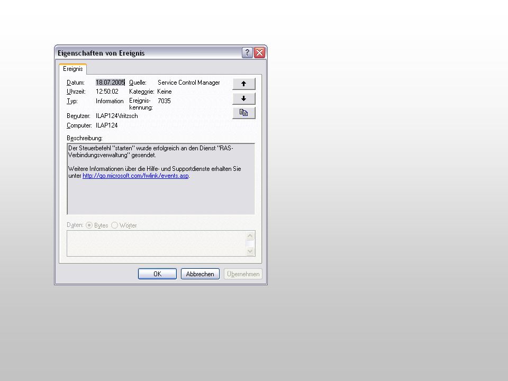Screen dimensions: 508x381
Task: Show next event with down arrow button
Action: click(x=243, y=98)
